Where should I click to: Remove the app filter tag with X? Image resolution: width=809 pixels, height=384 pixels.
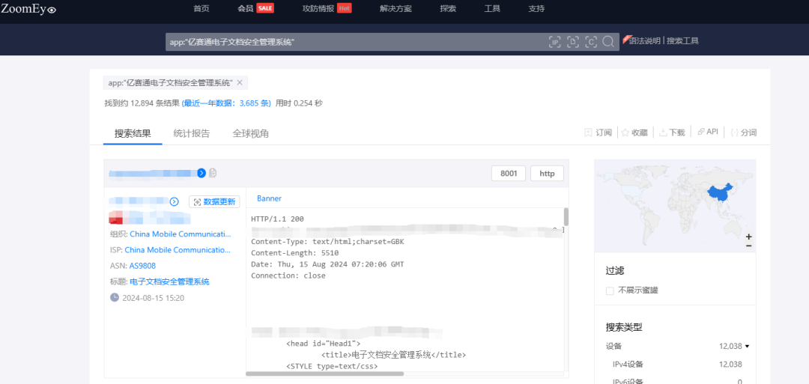[240, 82]
